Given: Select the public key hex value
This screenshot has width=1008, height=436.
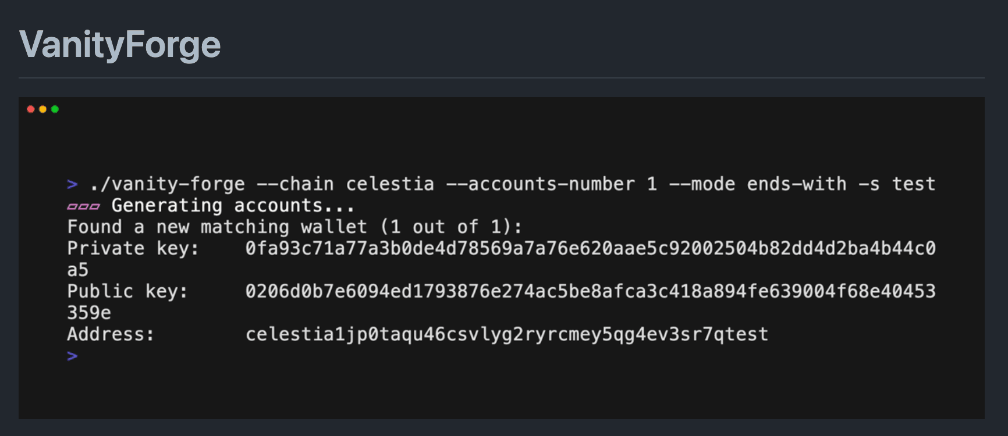Looking at the screenshot, I should click(590, 291).
